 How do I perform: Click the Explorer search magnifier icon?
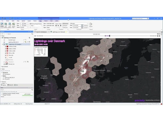(32, 34)
